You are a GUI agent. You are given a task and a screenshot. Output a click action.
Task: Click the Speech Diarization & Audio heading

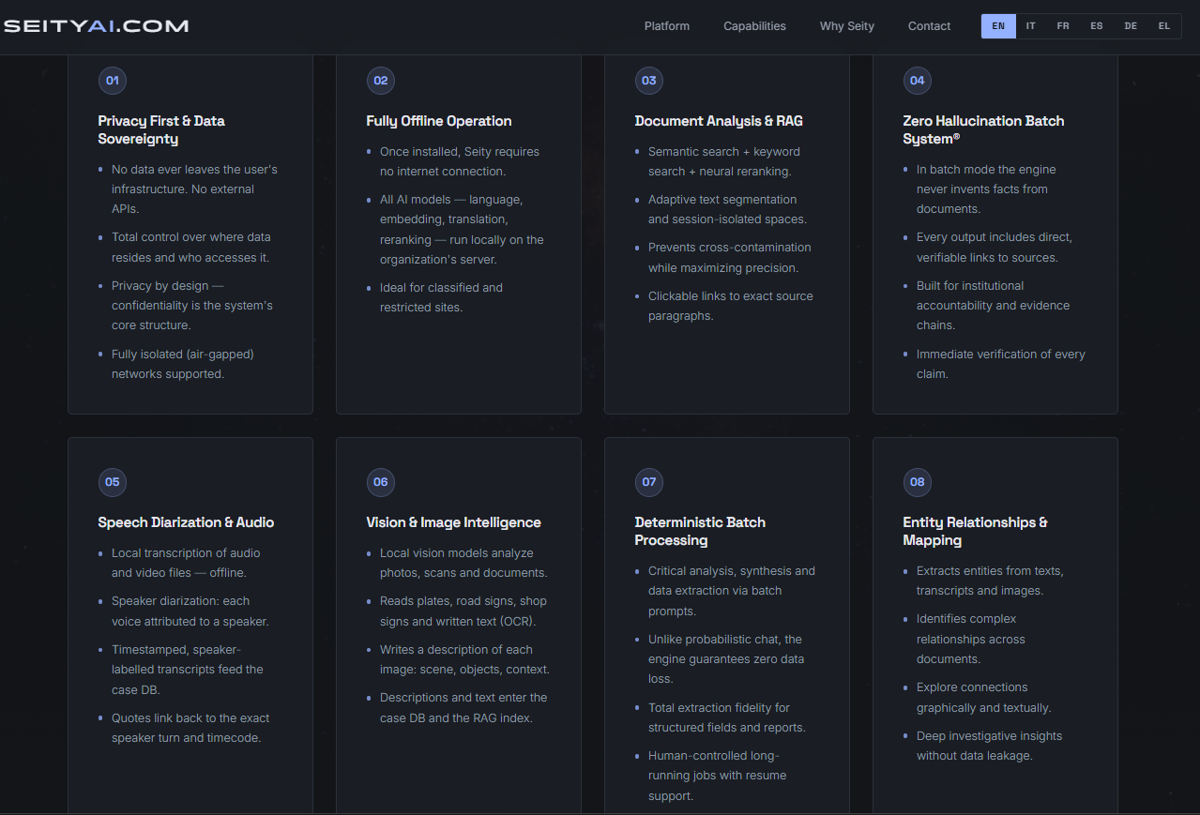186,522
